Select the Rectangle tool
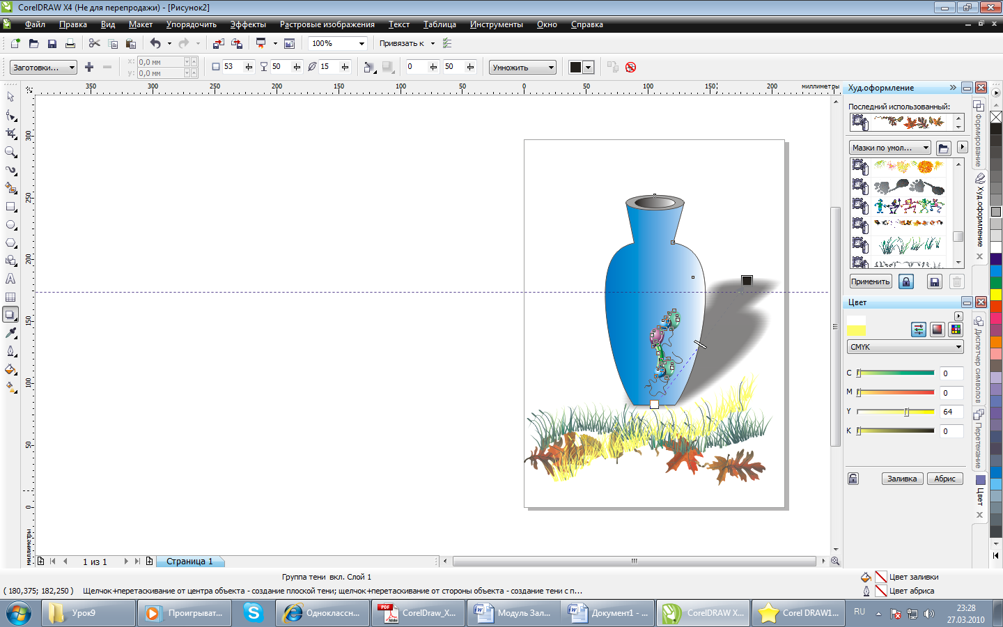Image resolution: width=1003 pixels, height=627 pixels. pyautogui.click(x=10, y=207)
